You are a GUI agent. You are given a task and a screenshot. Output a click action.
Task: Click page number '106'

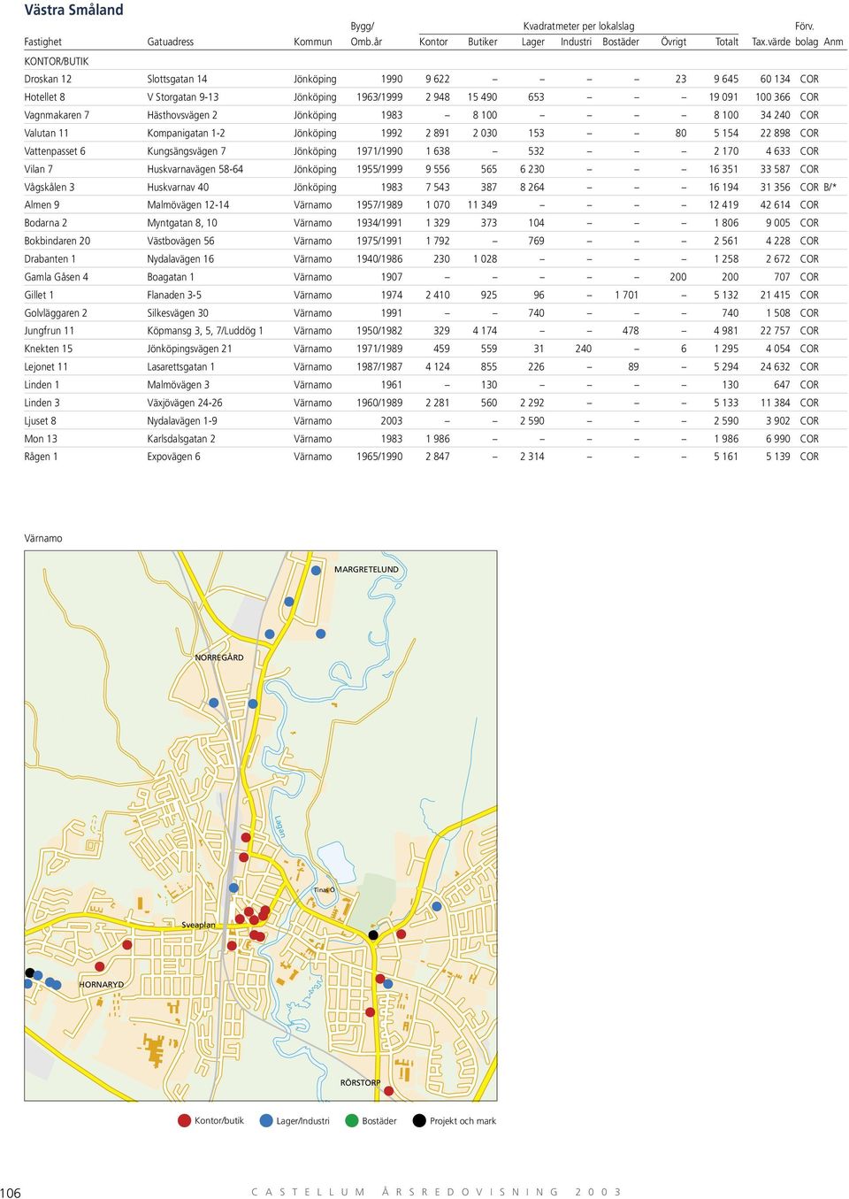11,1192
